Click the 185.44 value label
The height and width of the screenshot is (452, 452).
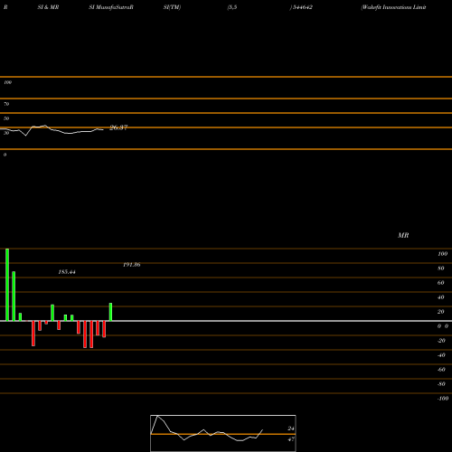click(67, 272)
